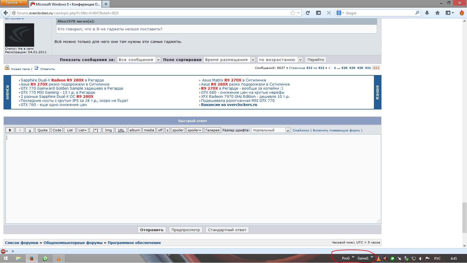Click inside the quick reply text area

[x=193, y=179]
